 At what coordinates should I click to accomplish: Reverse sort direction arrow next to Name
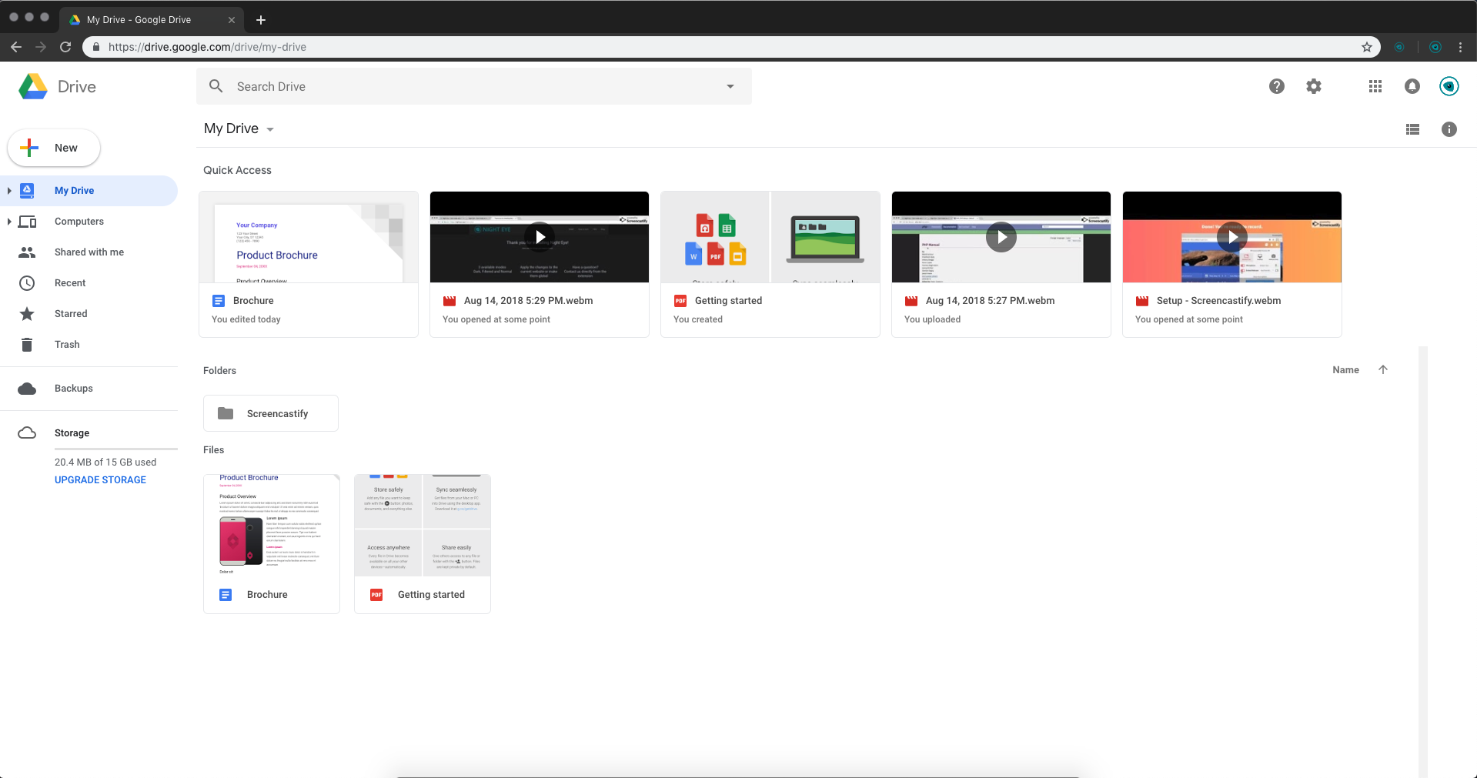(x=1383, y=369)
